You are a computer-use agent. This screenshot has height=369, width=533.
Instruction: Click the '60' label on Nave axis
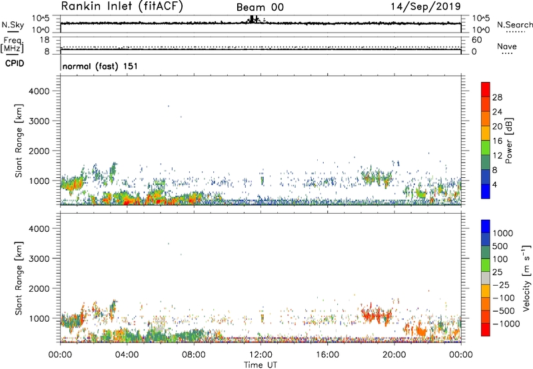(x=477, y=40)
